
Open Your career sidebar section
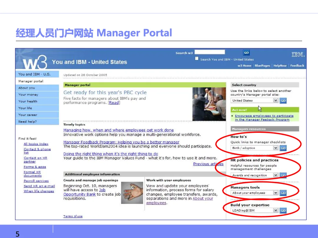tap(37, 115)
